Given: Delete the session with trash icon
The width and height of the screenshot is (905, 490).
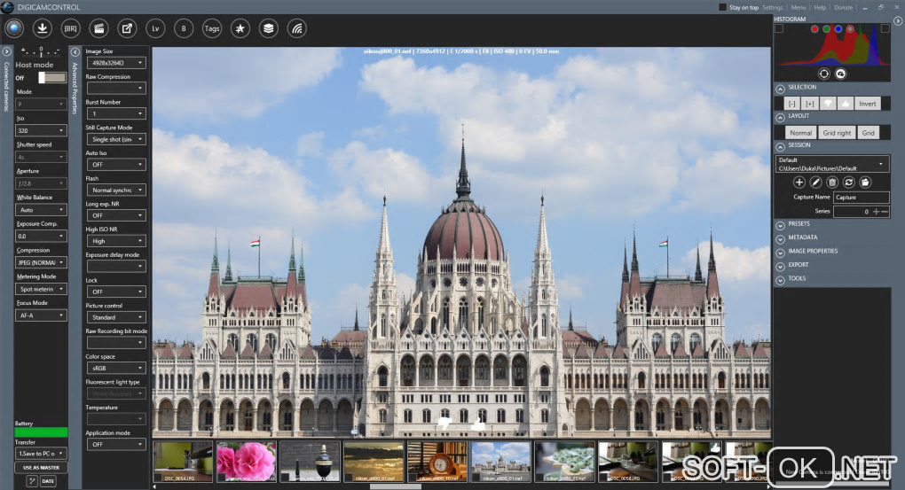Looking at the screenshot, I should 831,183.
